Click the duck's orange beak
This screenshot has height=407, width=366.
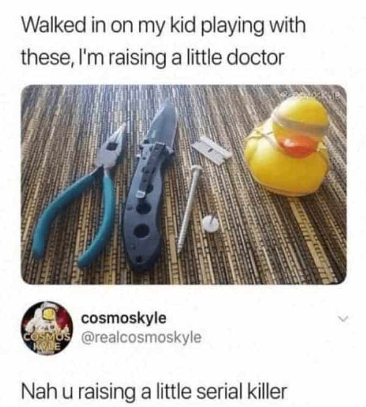pyautogui.click(x=298, y=147)
